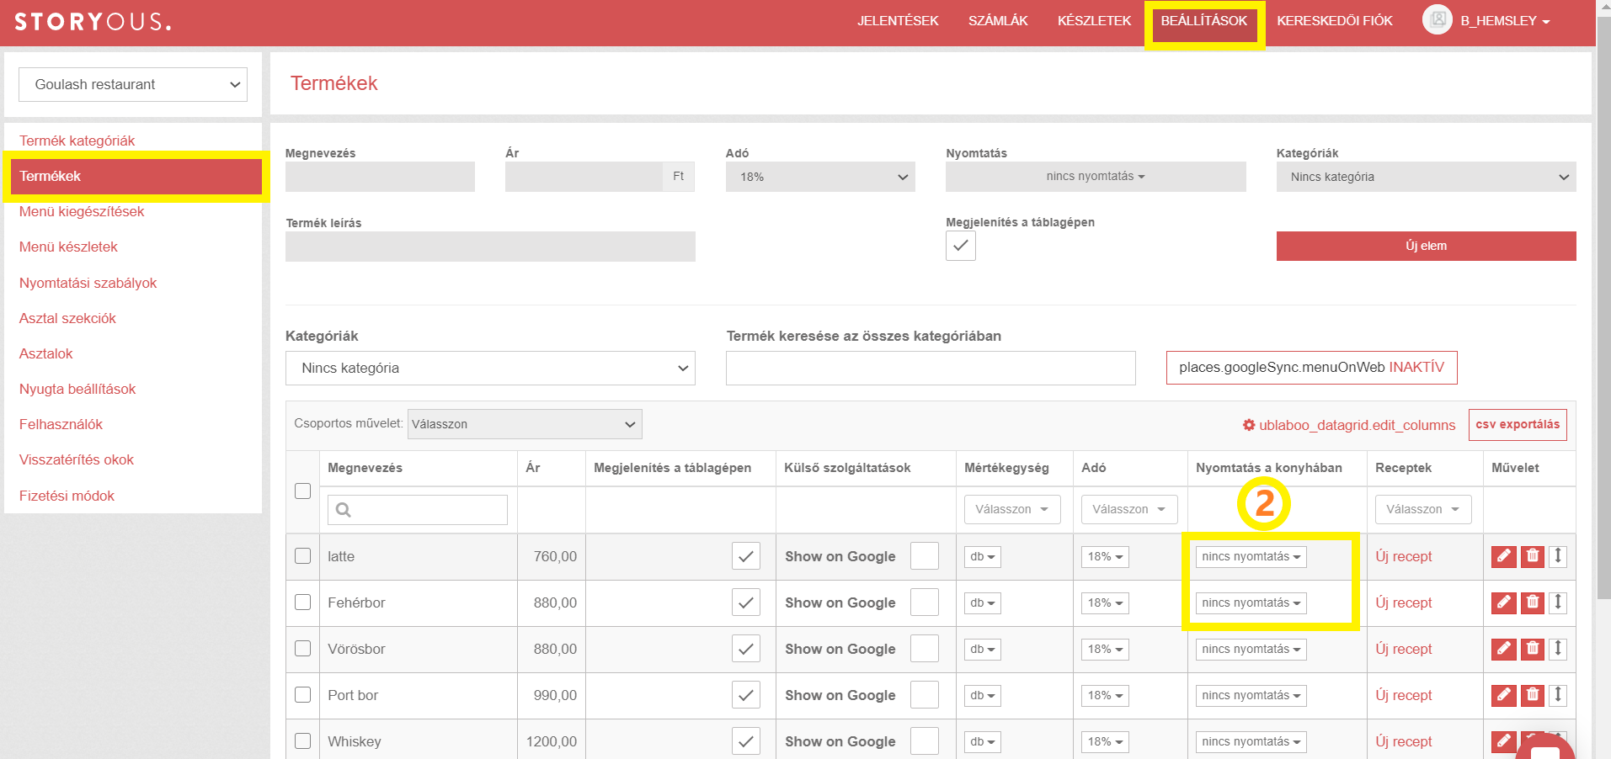
Task: Delete the Vörösbor product with trash icon
Action: click(1533, 649)
